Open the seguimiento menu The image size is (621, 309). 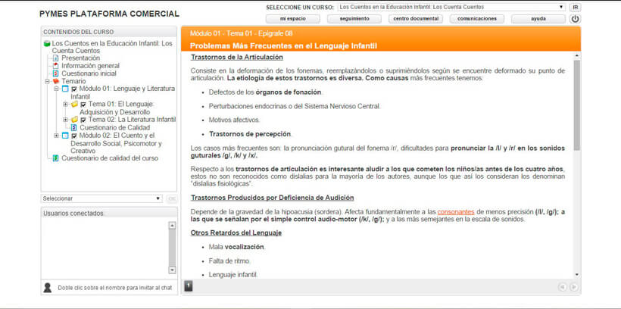[354, 19]
